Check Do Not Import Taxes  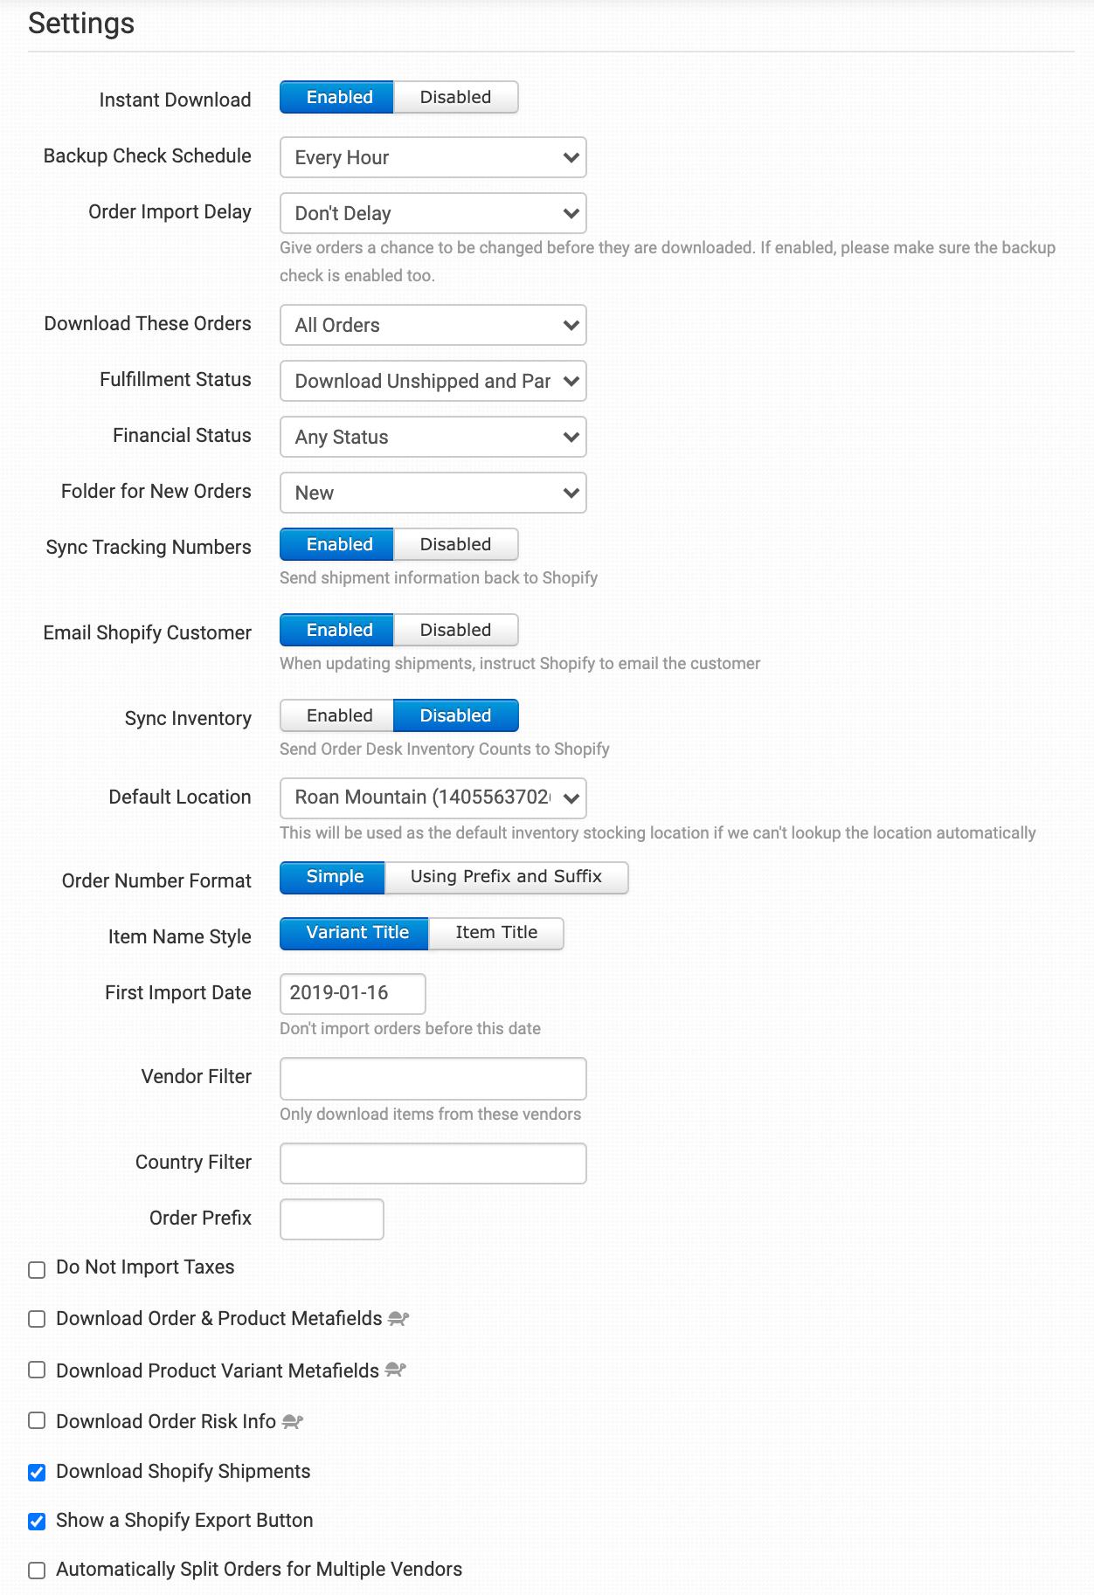pos(37,1269)
